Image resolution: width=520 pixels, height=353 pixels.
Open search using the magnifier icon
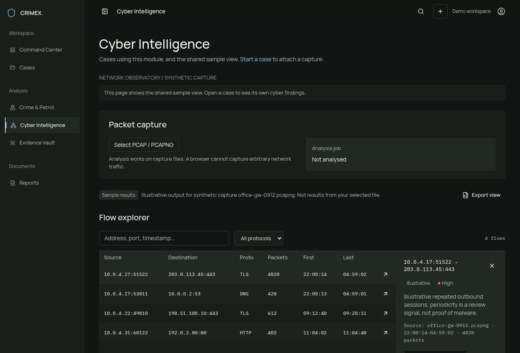(x=421, y=11)
